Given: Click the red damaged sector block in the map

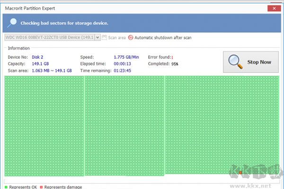Looking at the screenshot, I should tap(240, 172).
